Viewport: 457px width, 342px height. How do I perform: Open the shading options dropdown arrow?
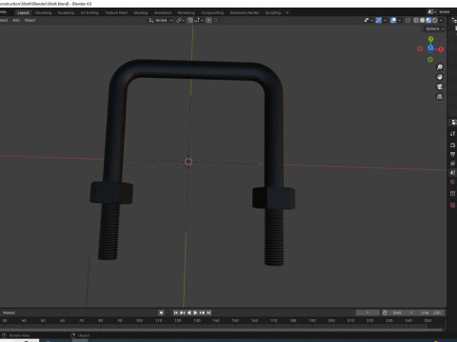click(441, 20)
